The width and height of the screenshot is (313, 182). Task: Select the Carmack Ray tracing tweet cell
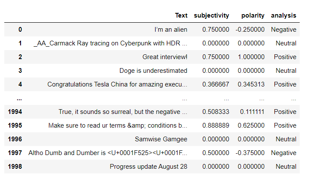point(110,43)
